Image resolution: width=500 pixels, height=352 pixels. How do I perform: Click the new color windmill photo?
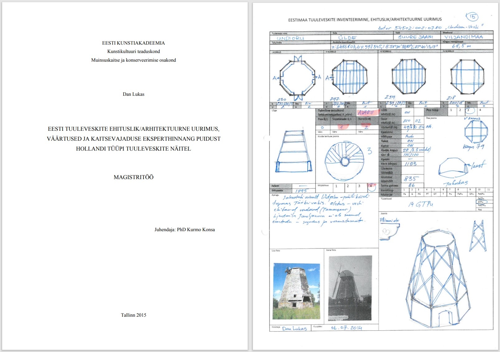coord(296,291)
